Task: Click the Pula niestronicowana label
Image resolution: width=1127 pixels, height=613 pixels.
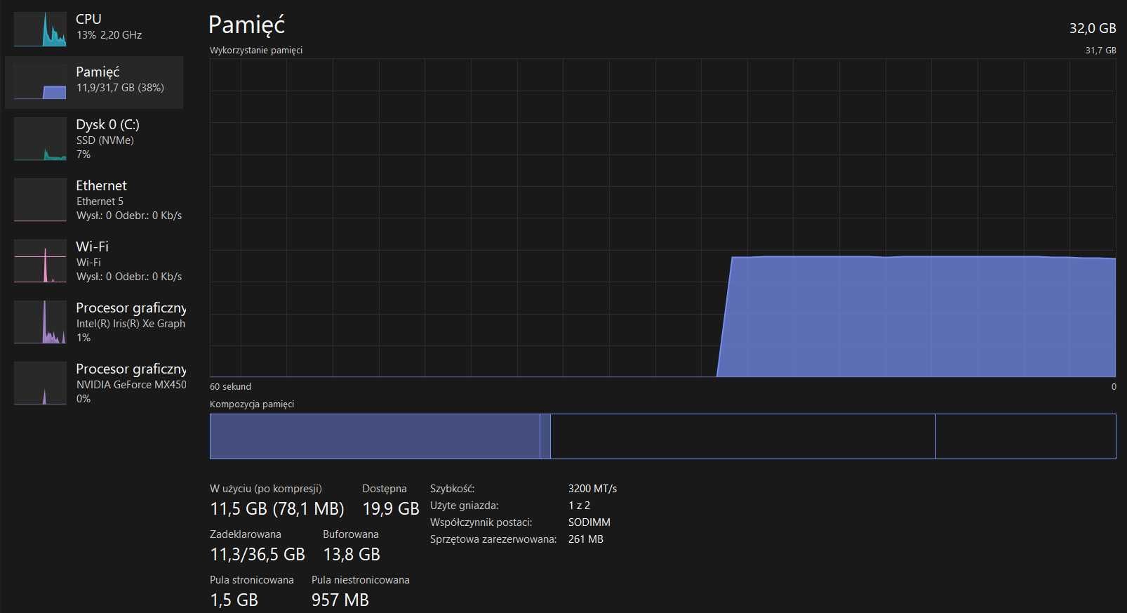Action: pos(361,580)
